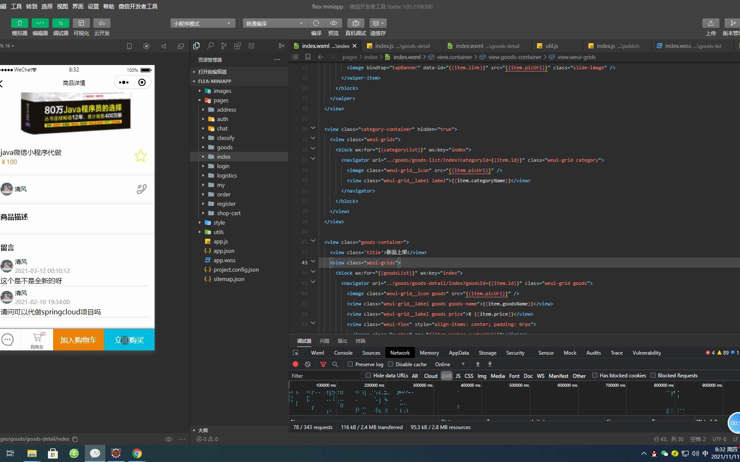
Task: Open the Storage devtools tab
Action: 487,352
